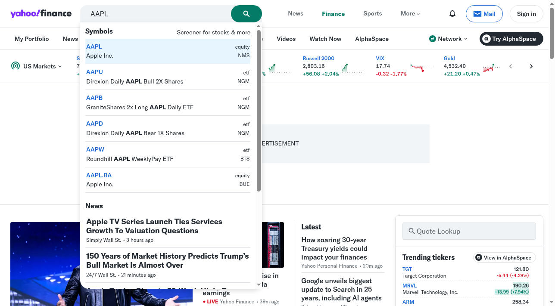Open the Finance tab in top nav
The image size is (555, 306).
click(334, 14)
